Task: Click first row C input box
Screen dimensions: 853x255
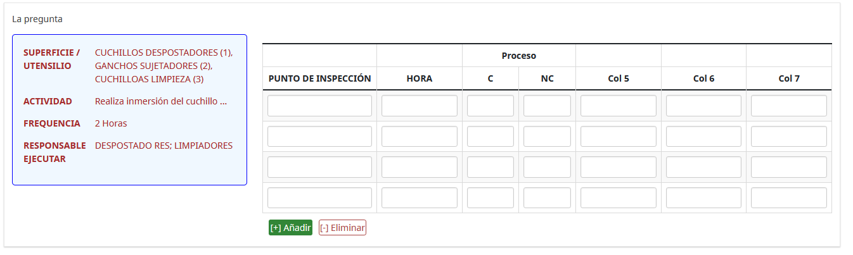Action: (x=491, y=106)
